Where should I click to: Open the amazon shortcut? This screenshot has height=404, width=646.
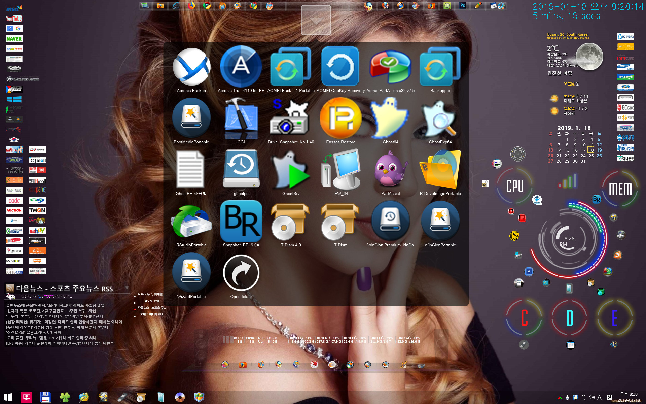(x=37, y=241)
